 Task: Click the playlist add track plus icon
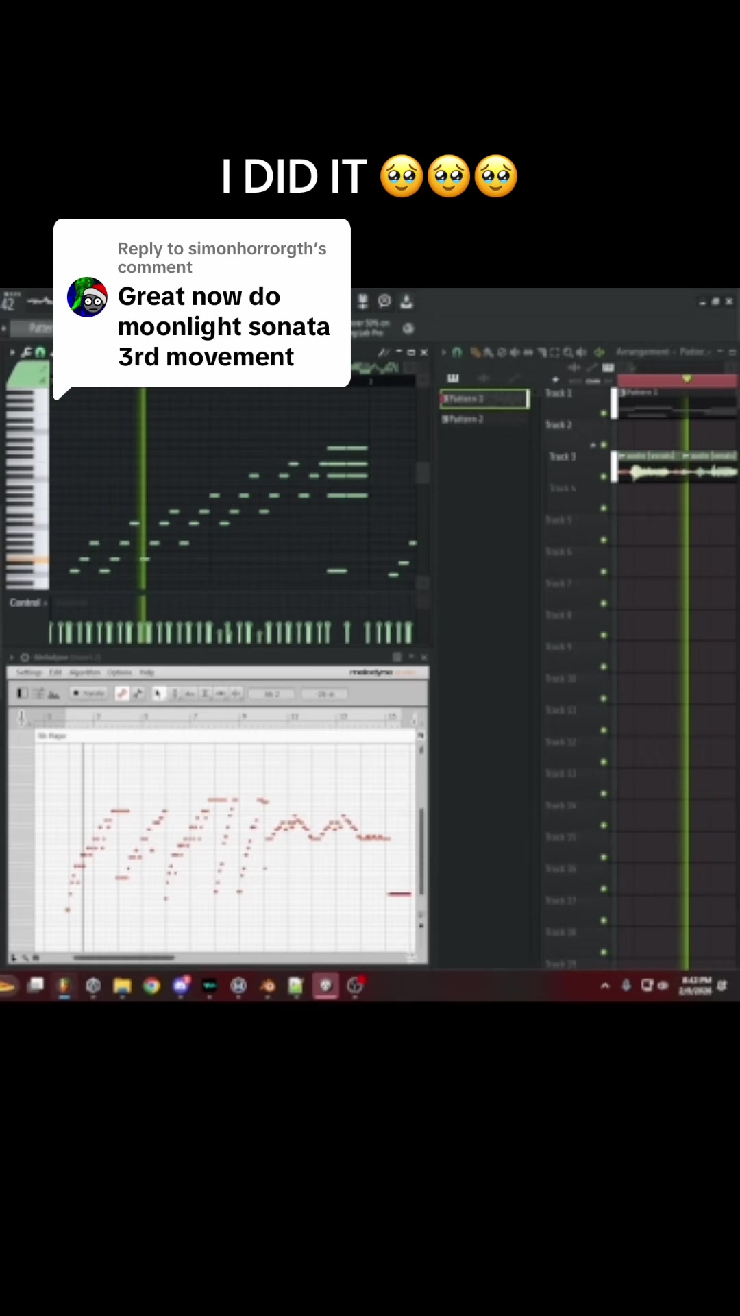coord(556,379)
